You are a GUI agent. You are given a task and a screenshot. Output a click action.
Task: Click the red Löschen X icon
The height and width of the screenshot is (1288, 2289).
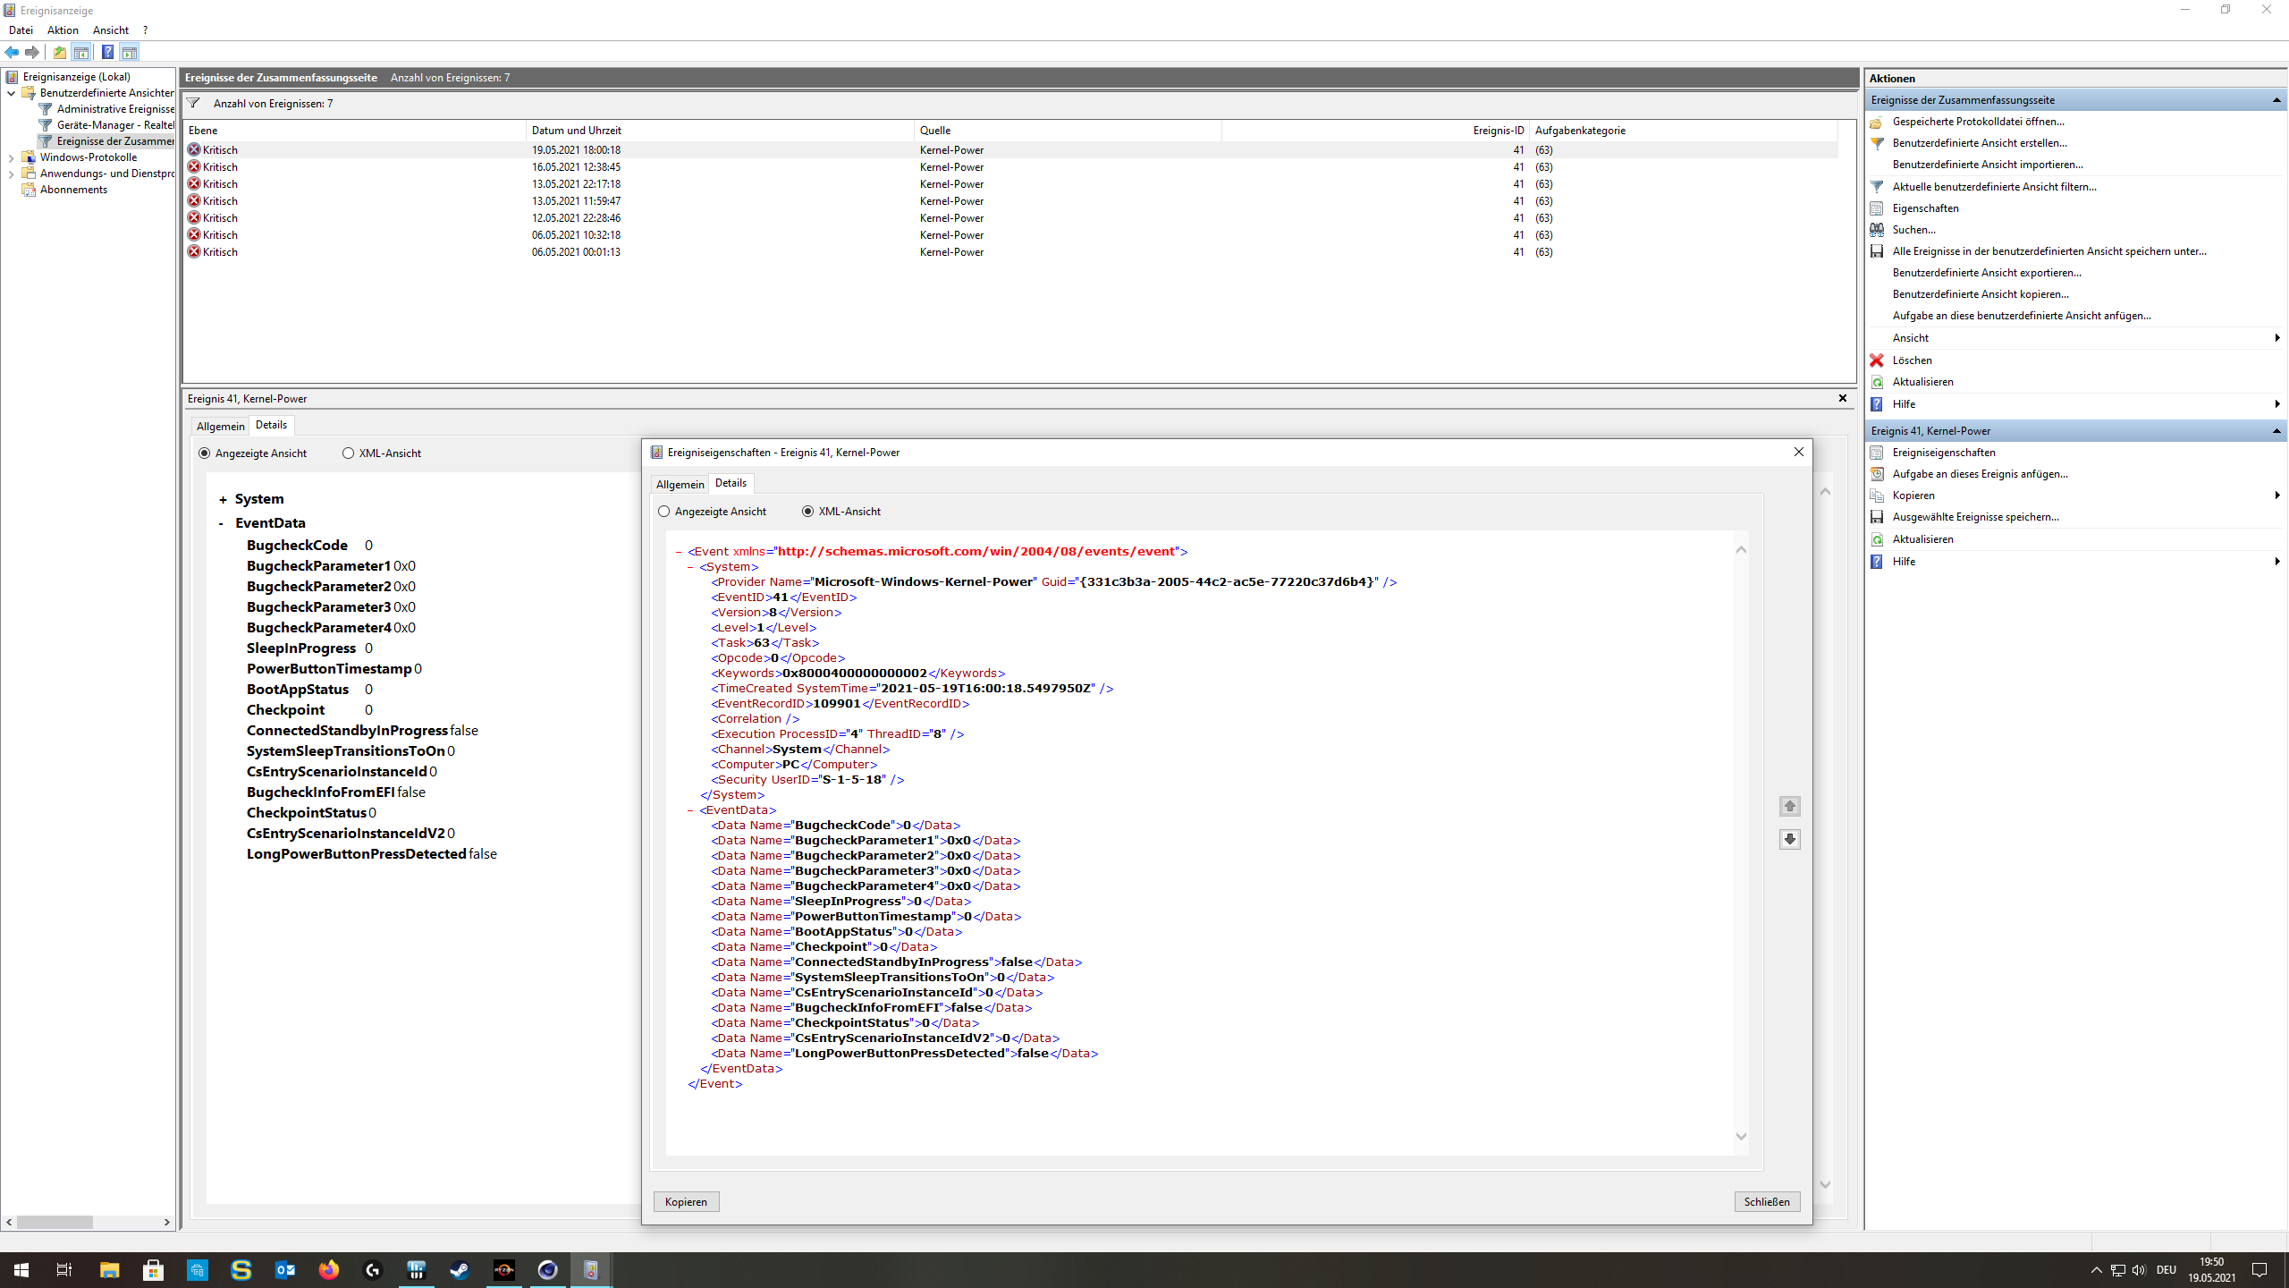point(1877,360)
